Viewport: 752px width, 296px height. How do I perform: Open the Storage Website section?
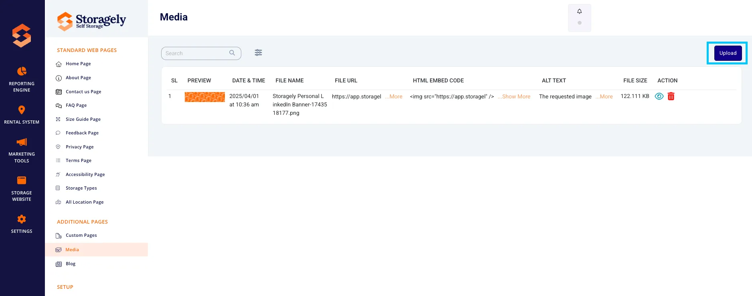[x=22, y=189]
